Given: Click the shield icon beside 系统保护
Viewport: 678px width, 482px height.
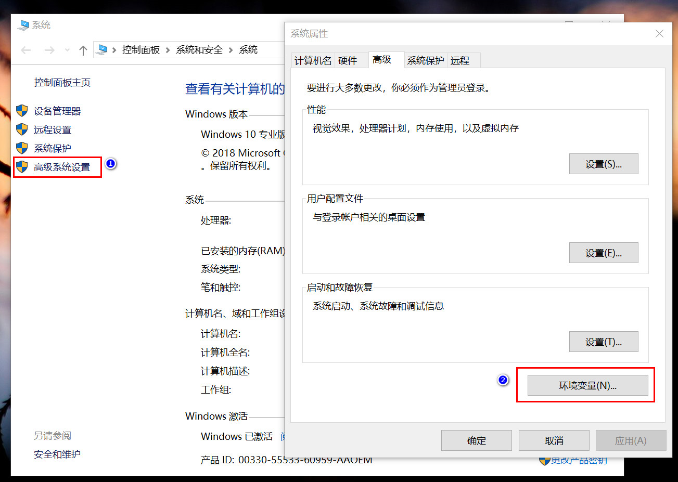Looking at the screenshot, I should click(x=22, y=148).
